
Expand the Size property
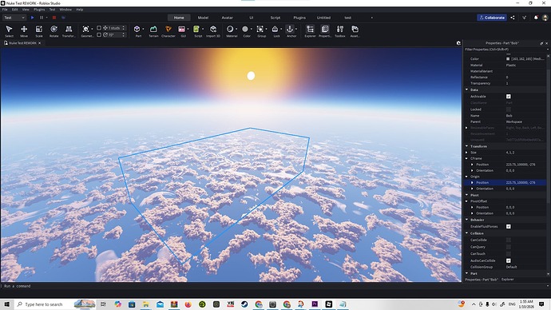[x=467, y=153]
